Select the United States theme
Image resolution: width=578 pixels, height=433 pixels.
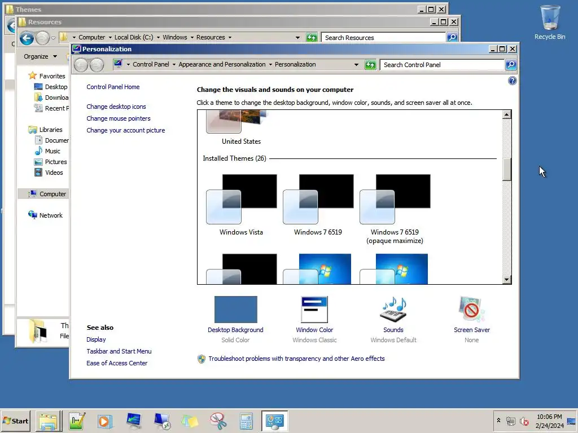[242, 128]
